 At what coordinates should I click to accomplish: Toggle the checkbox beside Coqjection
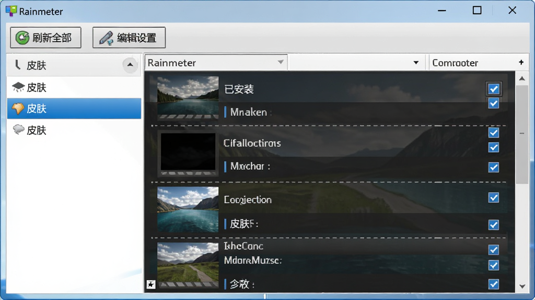[493, 197]
